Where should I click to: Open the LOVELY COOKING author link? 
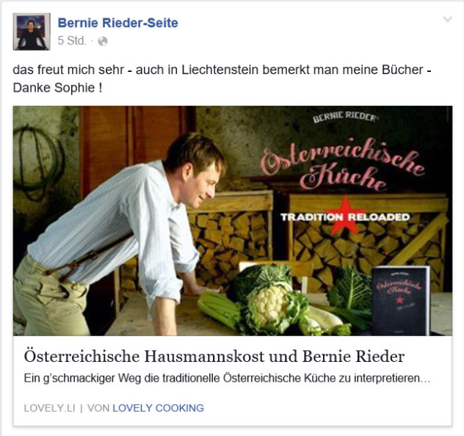pos(158,408)
